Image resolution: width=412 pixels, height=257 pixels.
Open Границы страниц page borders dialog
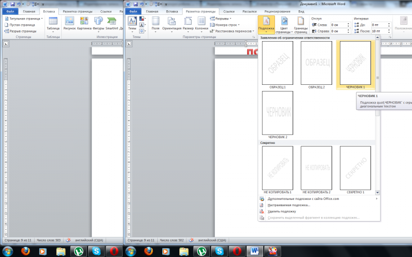pyautogui.click(x=301, y=25)
